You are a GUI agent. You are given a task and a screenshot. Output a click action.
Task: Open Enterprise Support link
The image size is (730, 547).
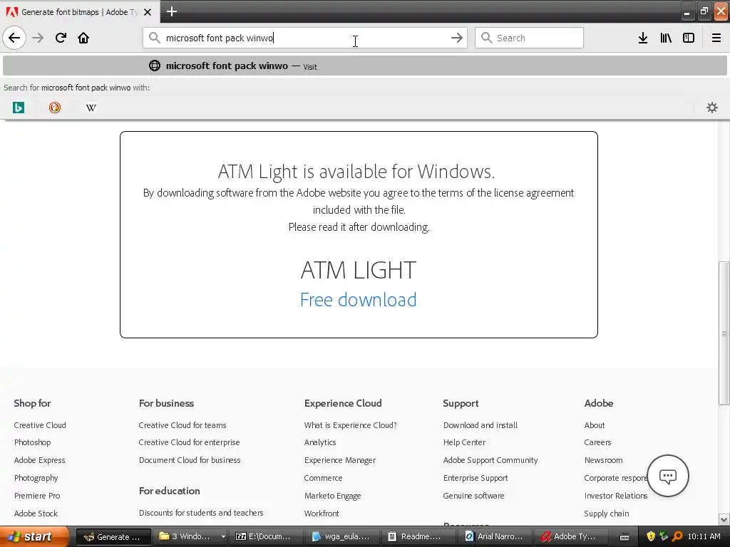pyautogui.click(x=475, y=478)
